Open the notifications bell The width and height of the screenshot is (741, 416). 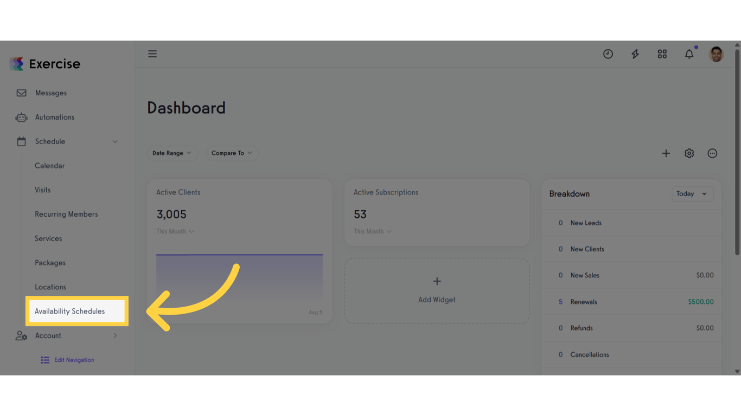click(x=689, y=54)
